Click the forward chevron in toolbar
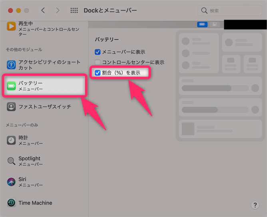The image size is (267, 217). pyautogui.click(x=58, y=10)
